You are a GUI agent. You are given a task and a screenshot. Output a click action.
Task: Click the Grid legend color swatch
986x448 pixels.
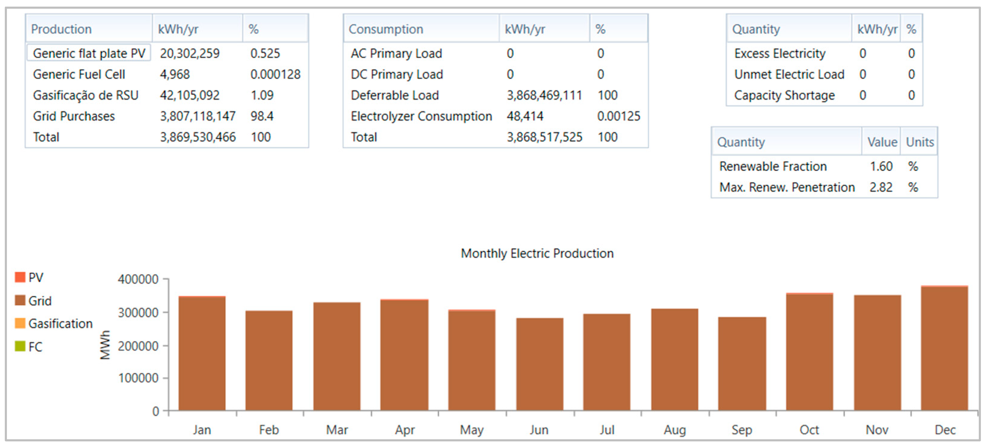(20, 301)
